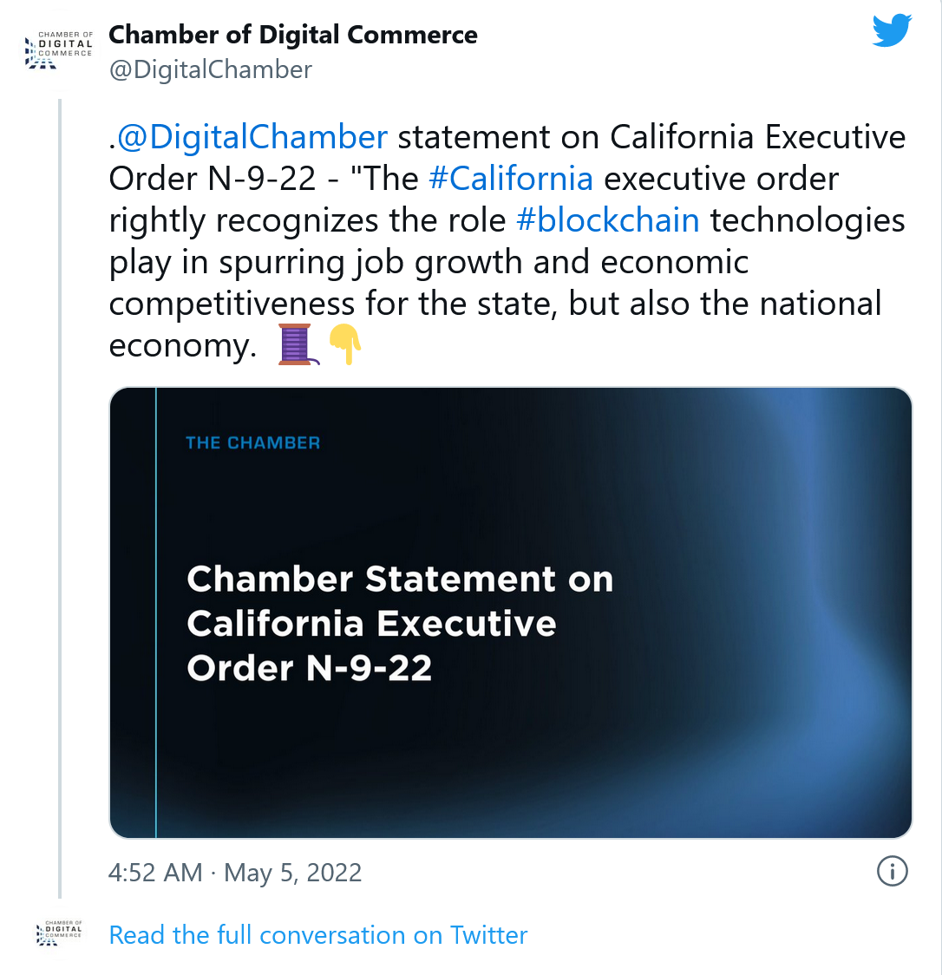Click THE CHAMBER label in the card
The width and height of the screenshot is (942, 975).
click(252, 442)
